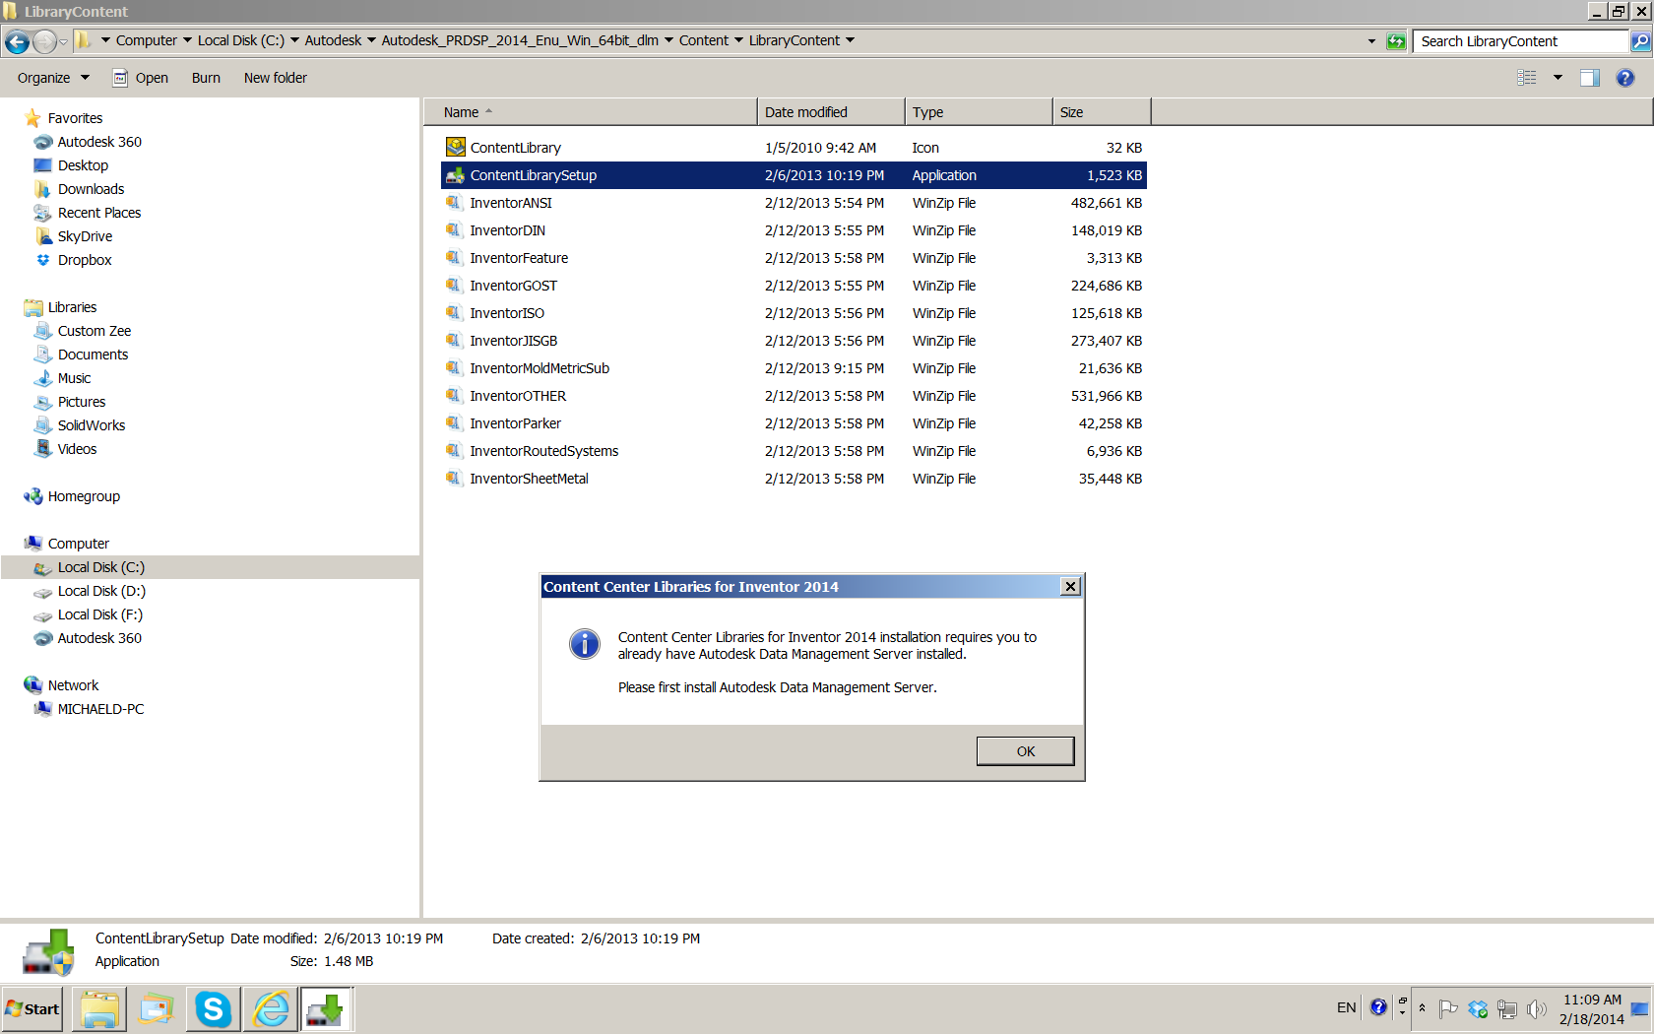Select the InventorMoldMetricSub file
The width and height of the screenshot is (1654, 1034).
pos(794,368)
